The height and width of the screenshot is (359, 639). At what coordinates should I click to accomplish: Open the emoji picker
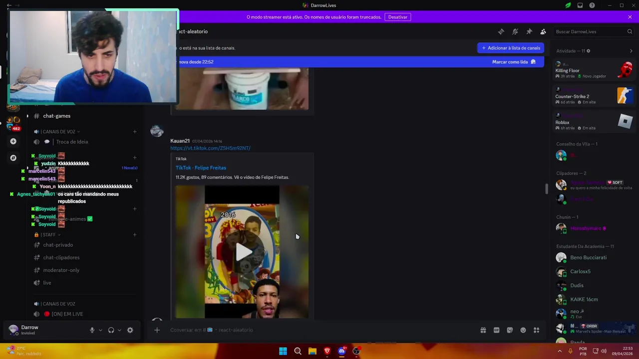pos(523,330)
